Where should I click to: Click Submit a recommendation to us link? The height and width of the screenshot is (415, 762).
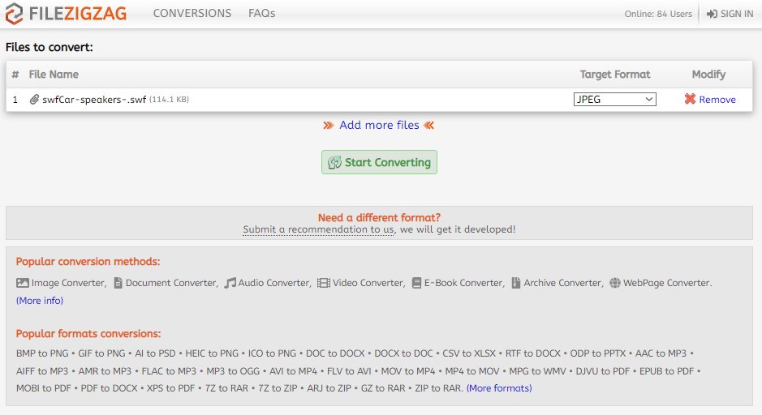click(318, 229)
